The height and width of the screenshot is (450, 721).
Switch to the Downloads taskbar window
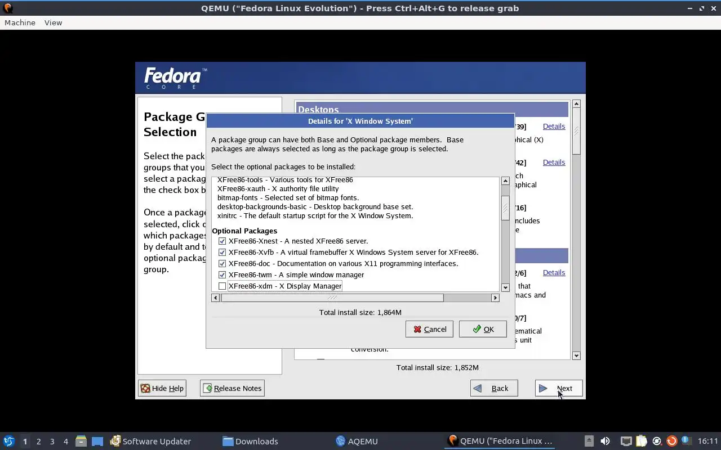(x=250, y=441)
